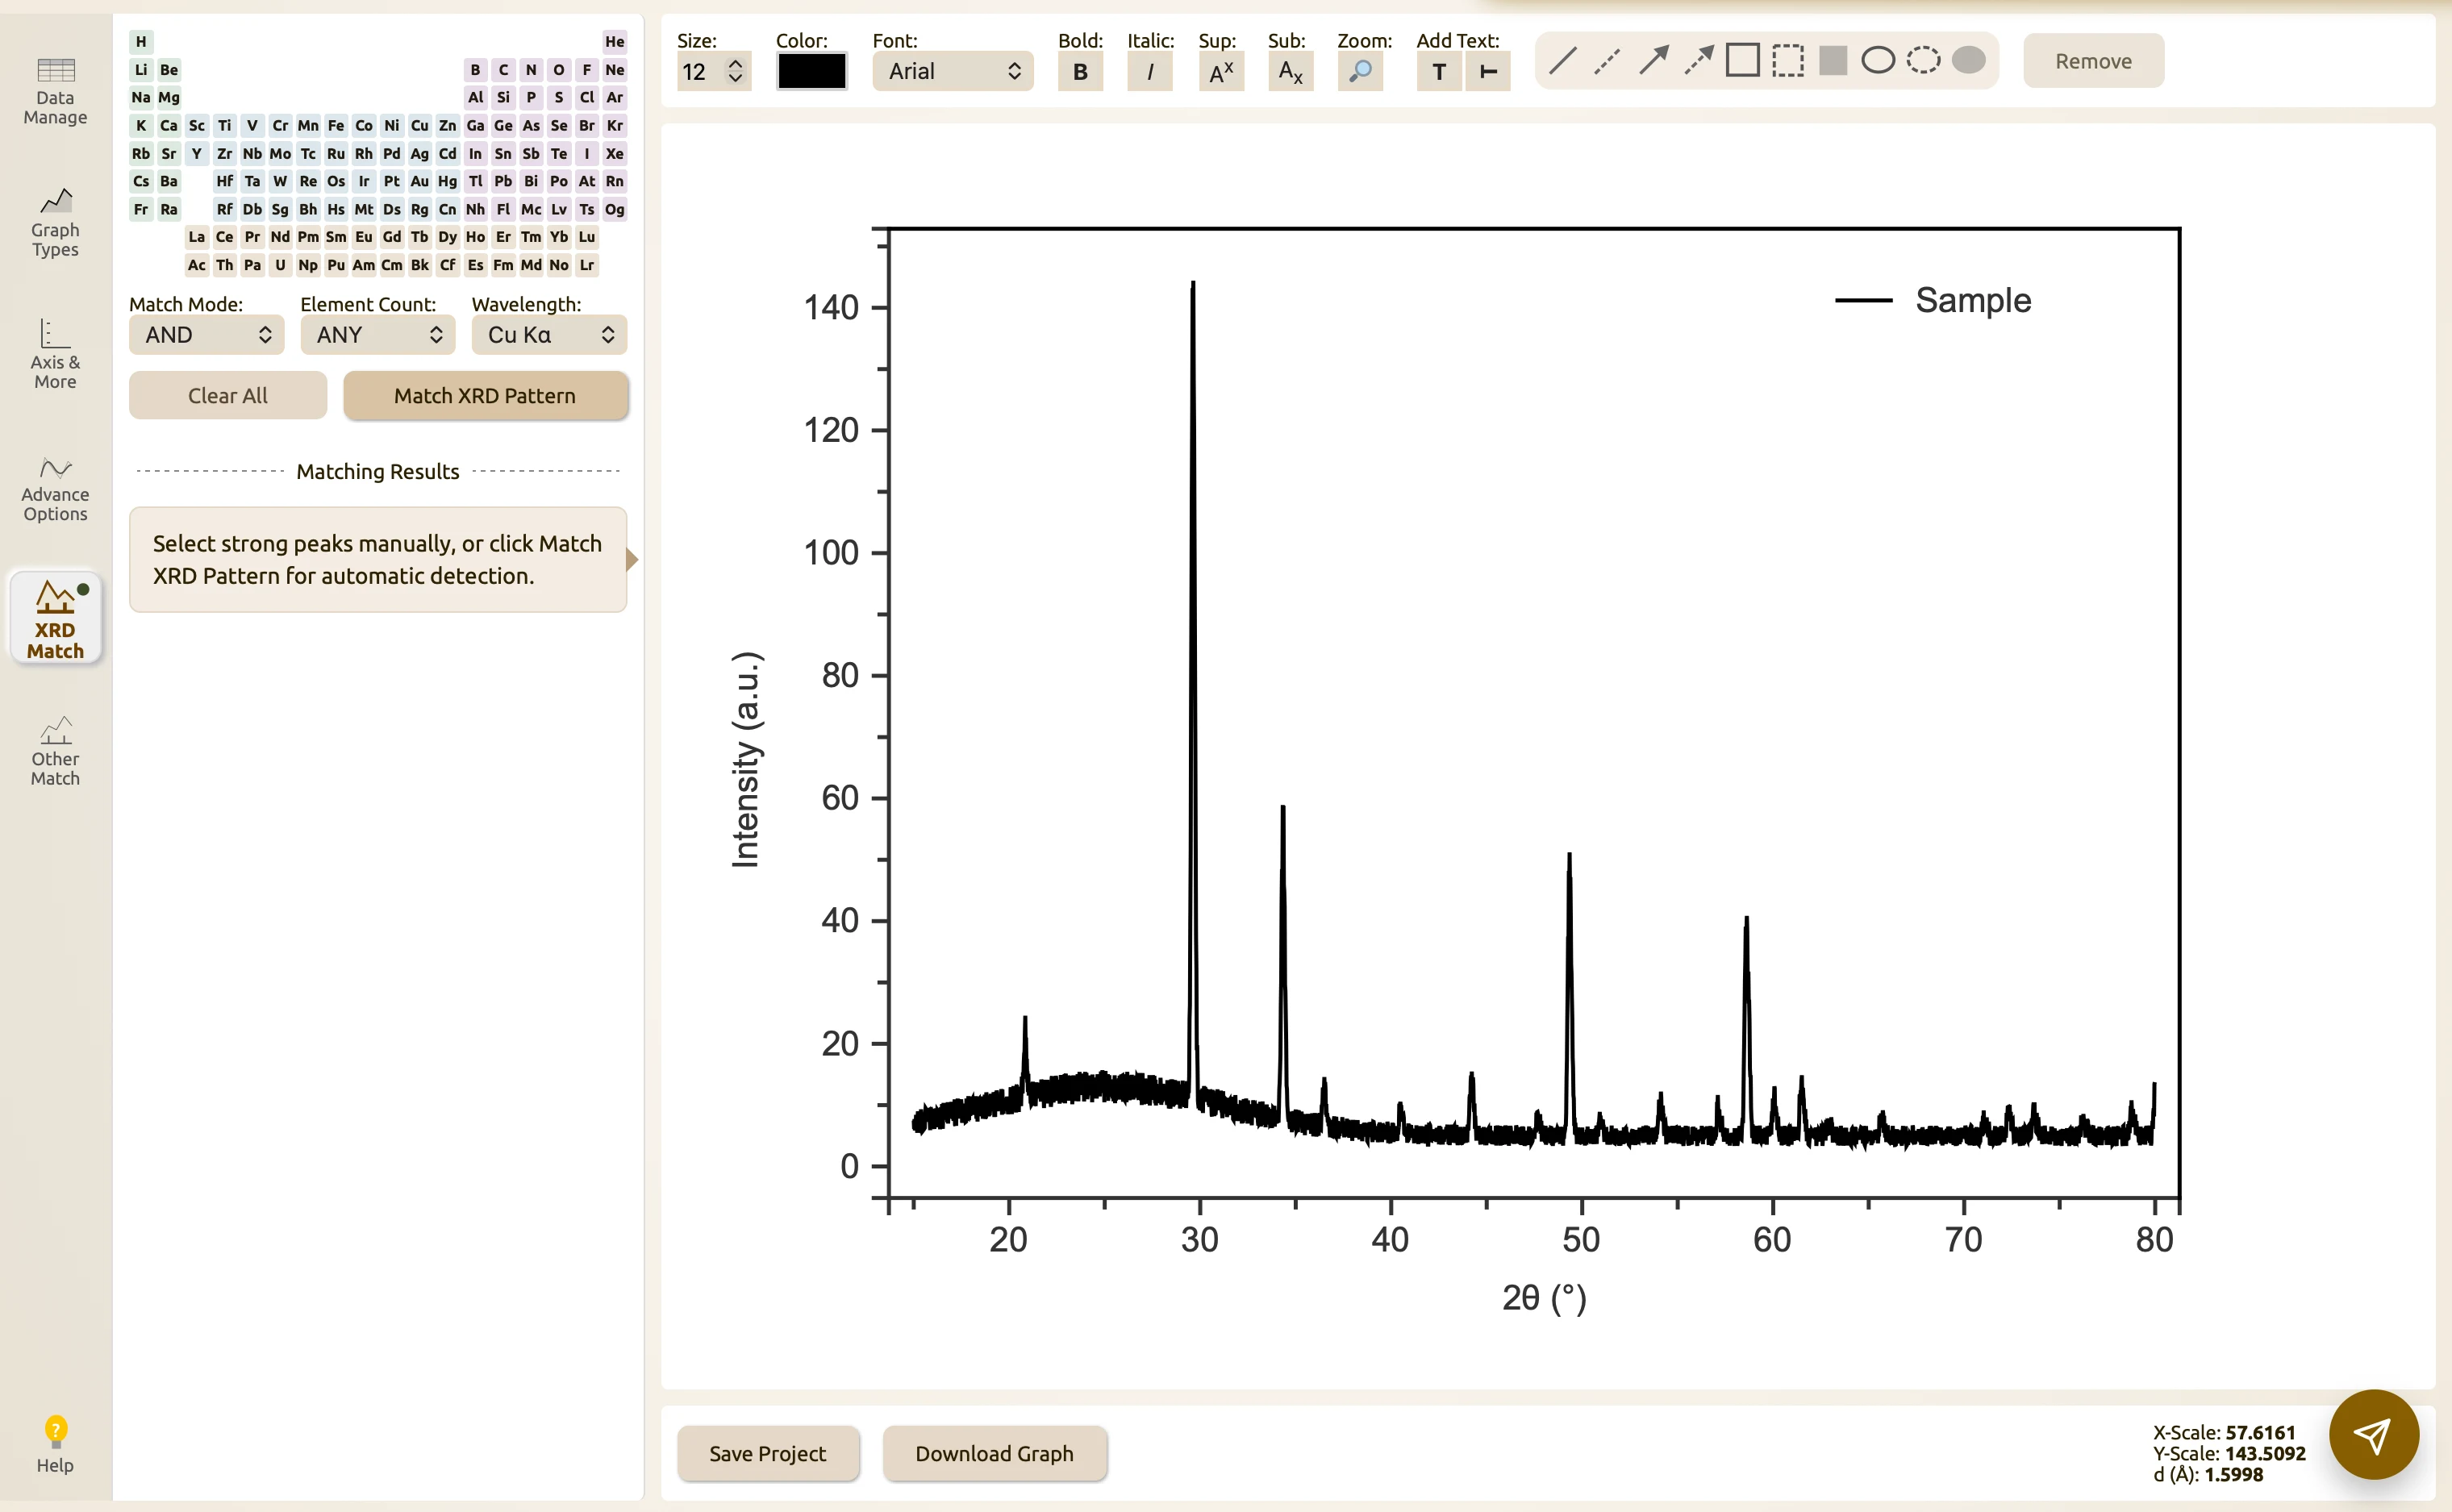Toggle element Cu in periodic table

[420, 126]
